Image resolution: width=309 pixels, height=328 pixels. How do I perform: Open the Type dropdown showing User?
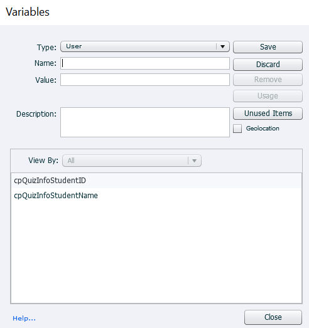pos(144,46)
